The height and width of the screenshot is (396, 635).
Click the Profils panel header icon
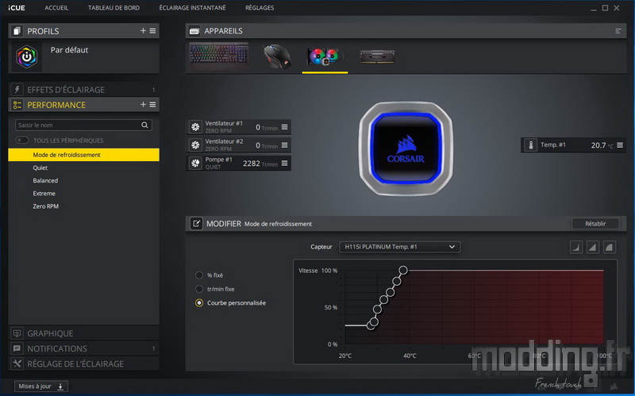click(x=17, y=31)
